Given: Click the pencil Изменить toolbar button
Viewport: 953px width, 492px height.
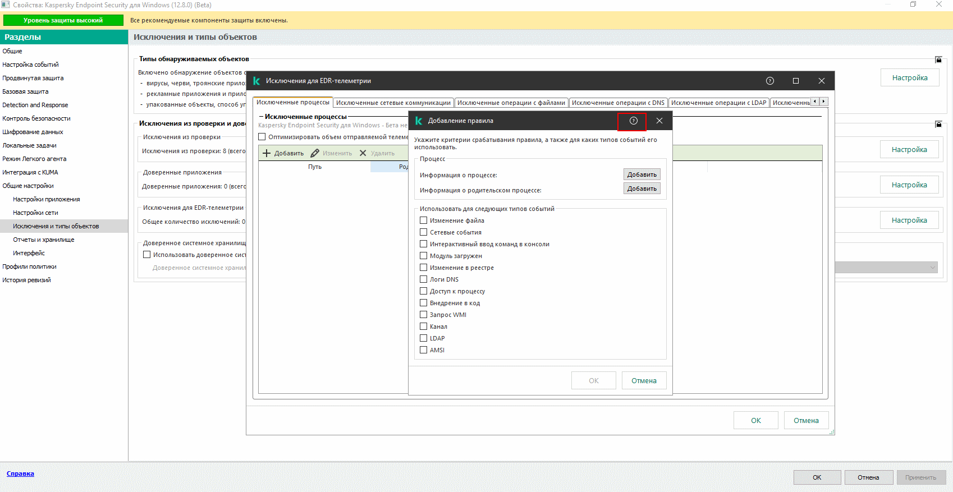Looking at the screenshot, I should (x=332, y=153).
